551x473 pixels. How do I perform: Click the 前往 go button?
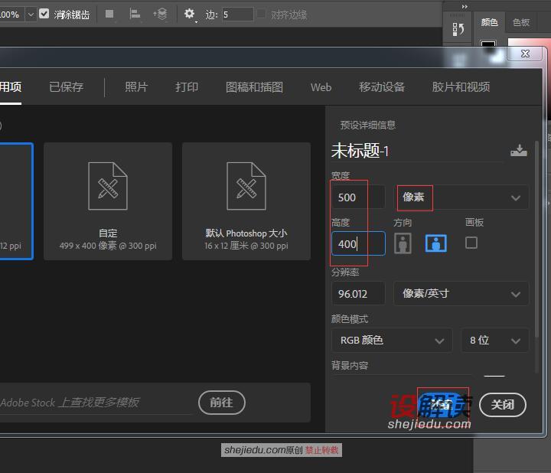pos(221,403)
